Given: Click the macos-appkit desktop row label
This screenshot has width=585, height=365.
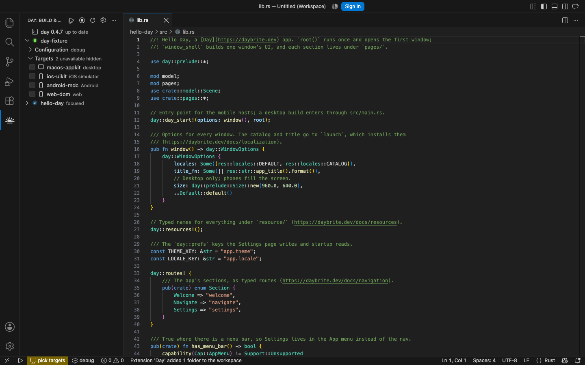Looking at the screenshot, I should [x=74, y=67].
